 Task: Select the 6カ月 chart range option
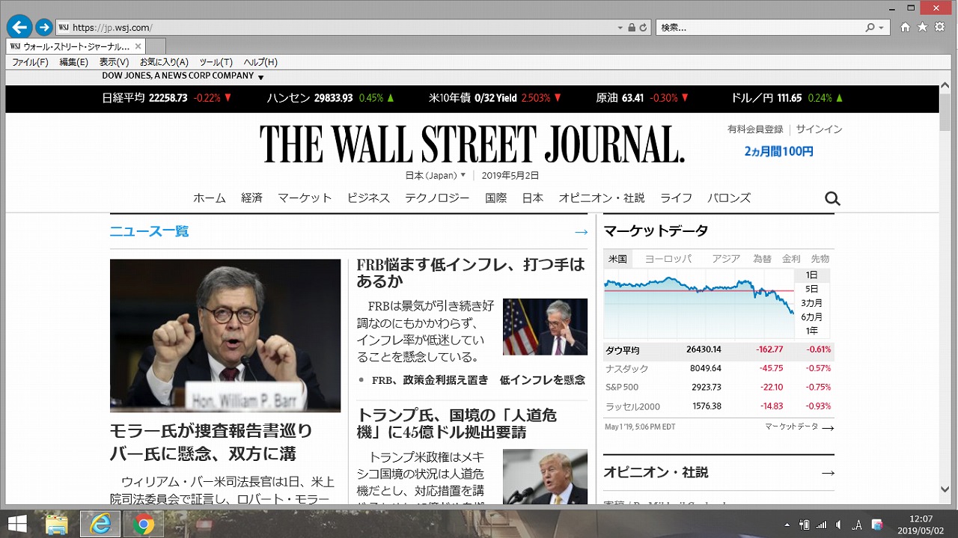(812, 317)
